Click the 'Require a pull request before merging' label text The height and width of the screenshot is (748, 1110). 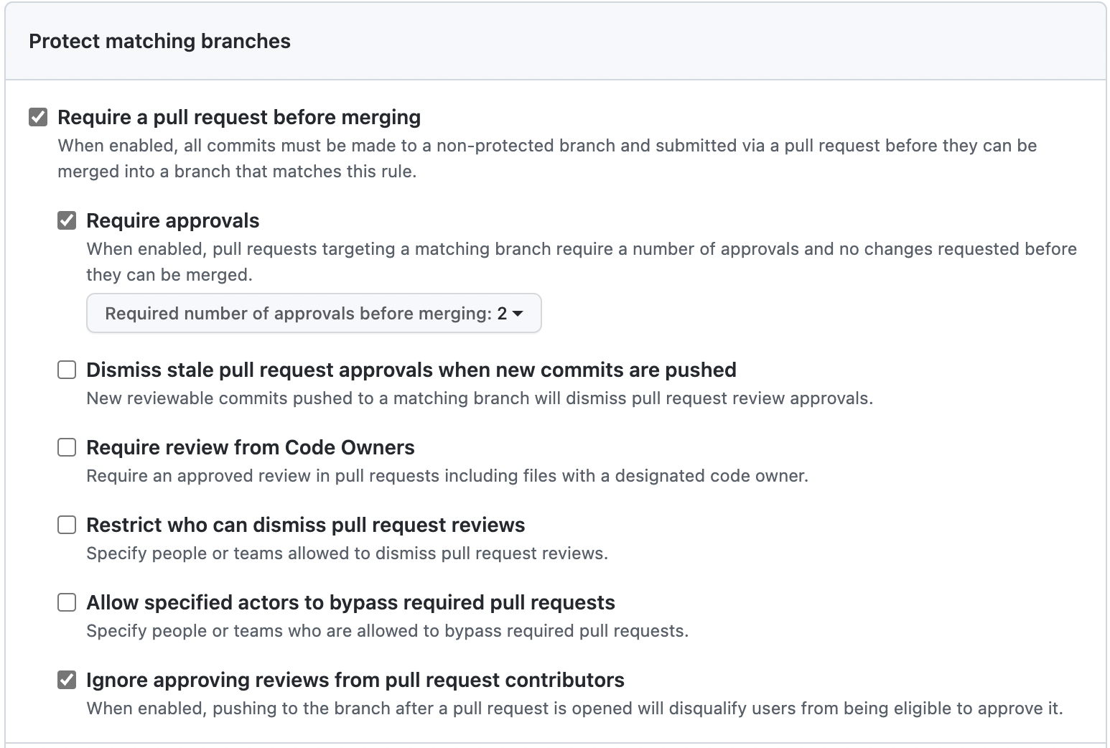(x=239, y=117)
